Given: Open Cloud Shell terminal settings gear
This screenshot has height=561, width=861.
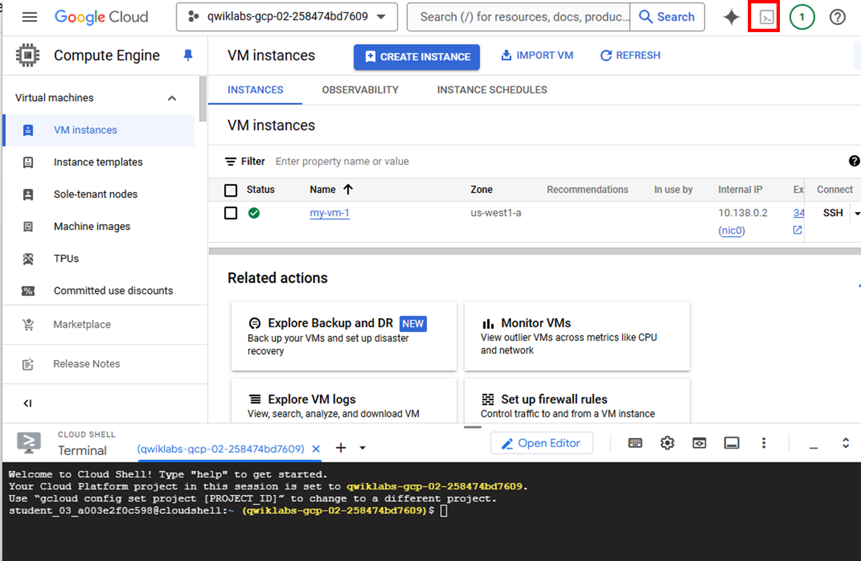Looking at the screenshot, I should 667,443.
